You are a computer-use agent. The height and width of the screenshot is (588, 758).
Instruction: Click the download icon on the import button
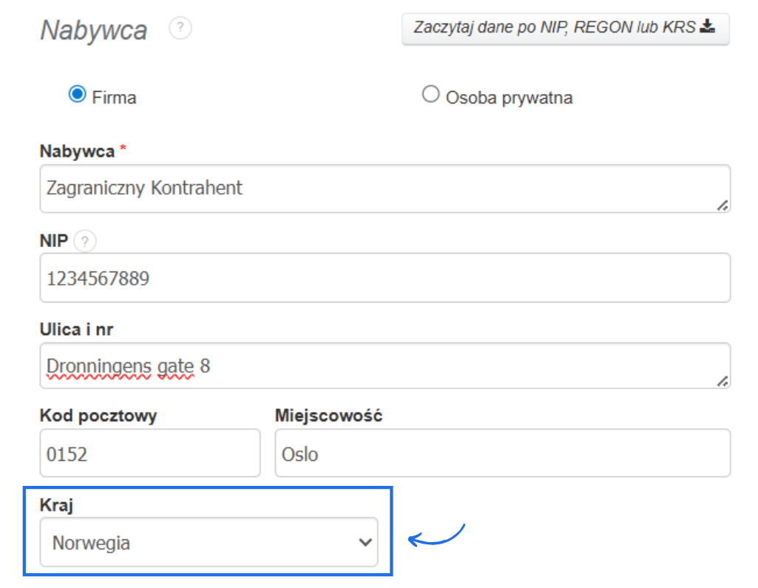coord(707,27)
